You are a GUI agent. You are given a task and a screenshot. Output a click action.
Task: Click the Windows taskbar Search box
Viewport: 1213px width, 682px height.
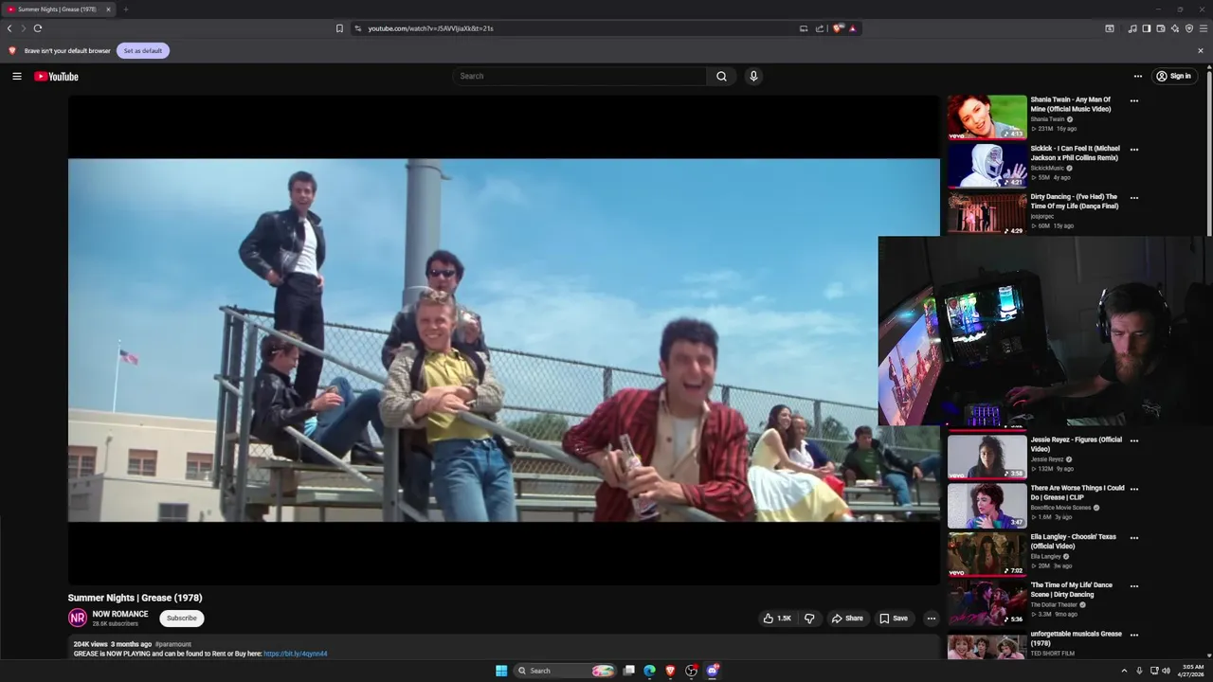[x=565, y=671]
